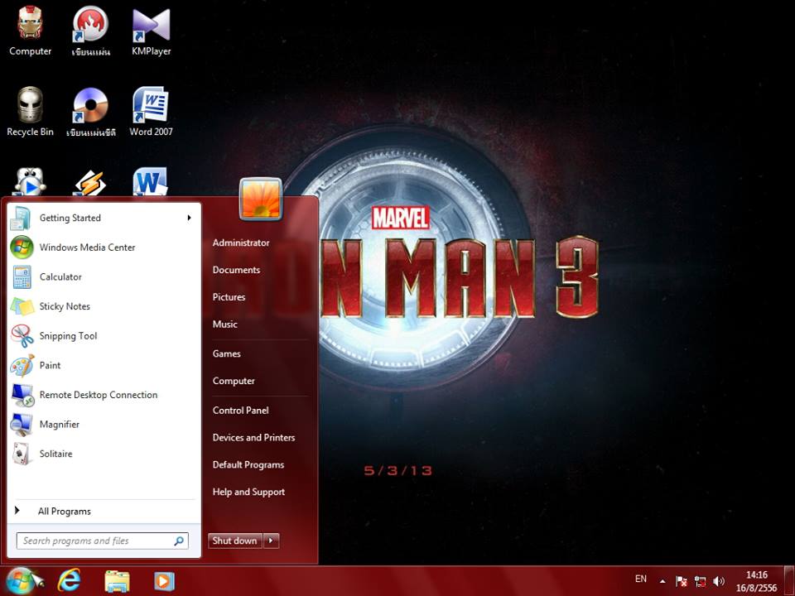Open Music from Start menu

[225, 324]
